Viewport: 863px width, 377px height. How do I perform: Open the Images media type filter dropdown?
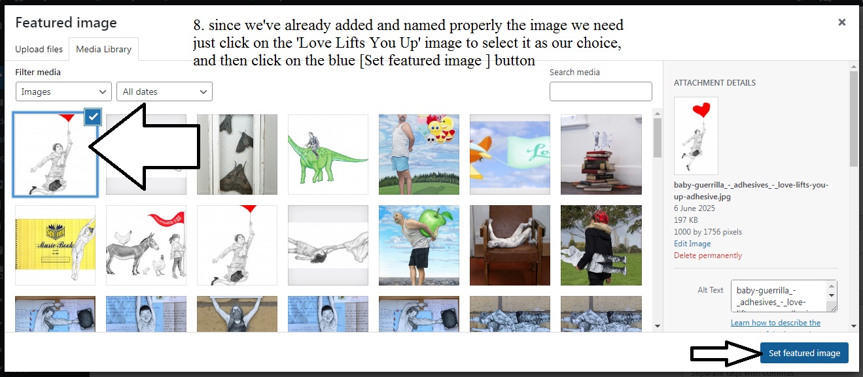[x=63, y=91]
